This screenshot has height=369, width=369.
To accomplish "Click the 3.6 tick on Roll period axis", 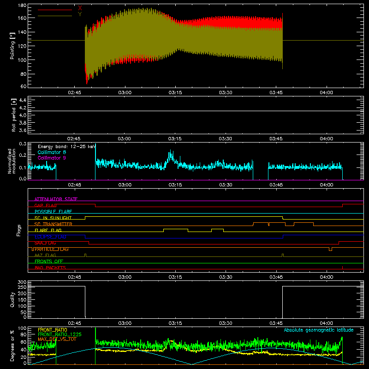I will tap(23, 131).
